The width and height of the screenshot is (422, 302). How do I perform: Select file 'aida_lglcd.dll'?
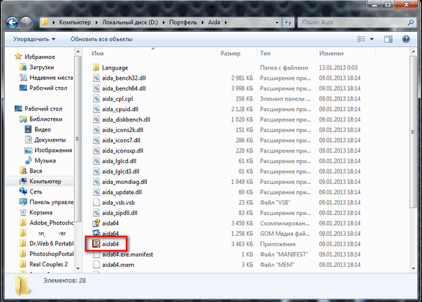119,161
